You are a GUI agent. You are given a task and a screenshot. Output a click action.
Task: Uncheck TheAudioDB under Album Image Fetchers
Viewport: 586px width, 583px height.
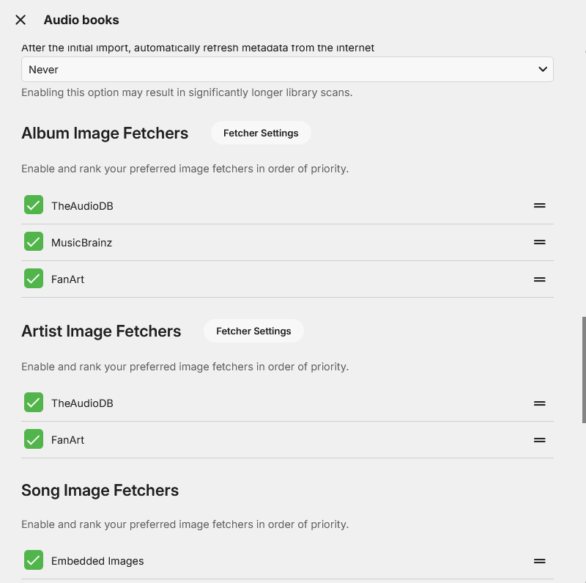34,205
